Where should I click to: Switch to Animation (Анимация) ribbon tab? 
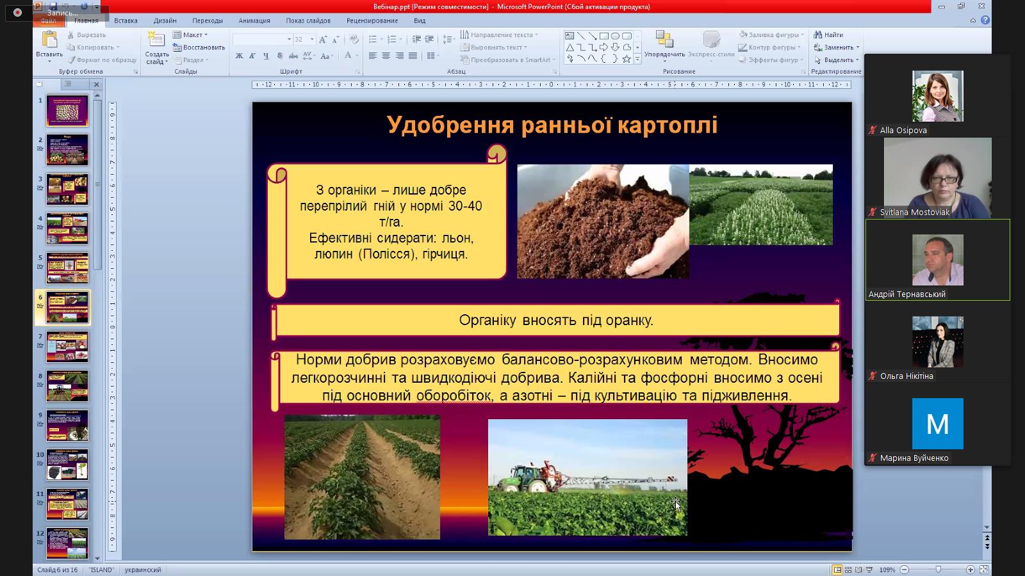pyautogui.click(x=254, y=20)
